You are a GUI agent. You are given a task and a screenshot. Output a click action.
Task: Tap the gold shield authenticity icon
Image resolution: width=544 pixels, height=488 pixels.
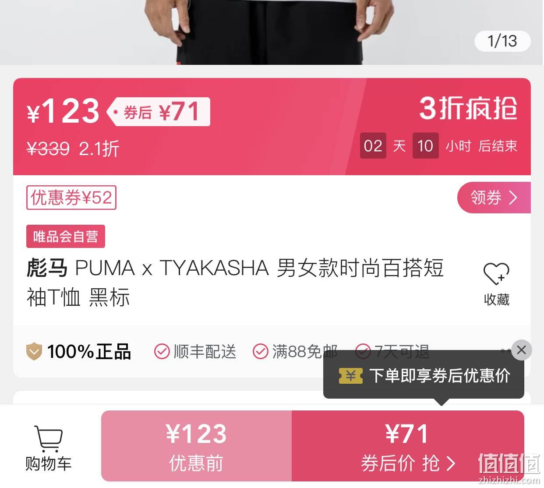34,352
